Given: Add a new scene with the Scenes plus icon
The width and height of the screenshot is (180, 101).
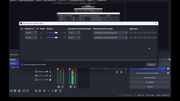Looking at the screenshot, I should [x=11, y=91].
